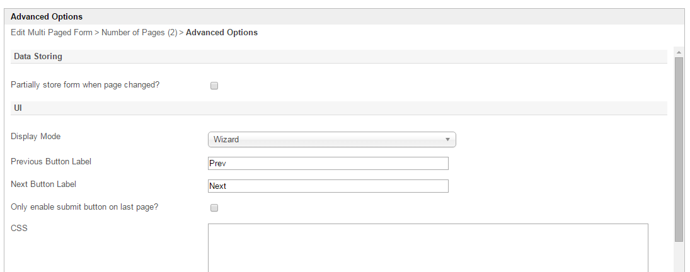The width and height of the screenshot is (690, 272).
Task: Click the vertical scrollbar thumb
Action: 679,149
